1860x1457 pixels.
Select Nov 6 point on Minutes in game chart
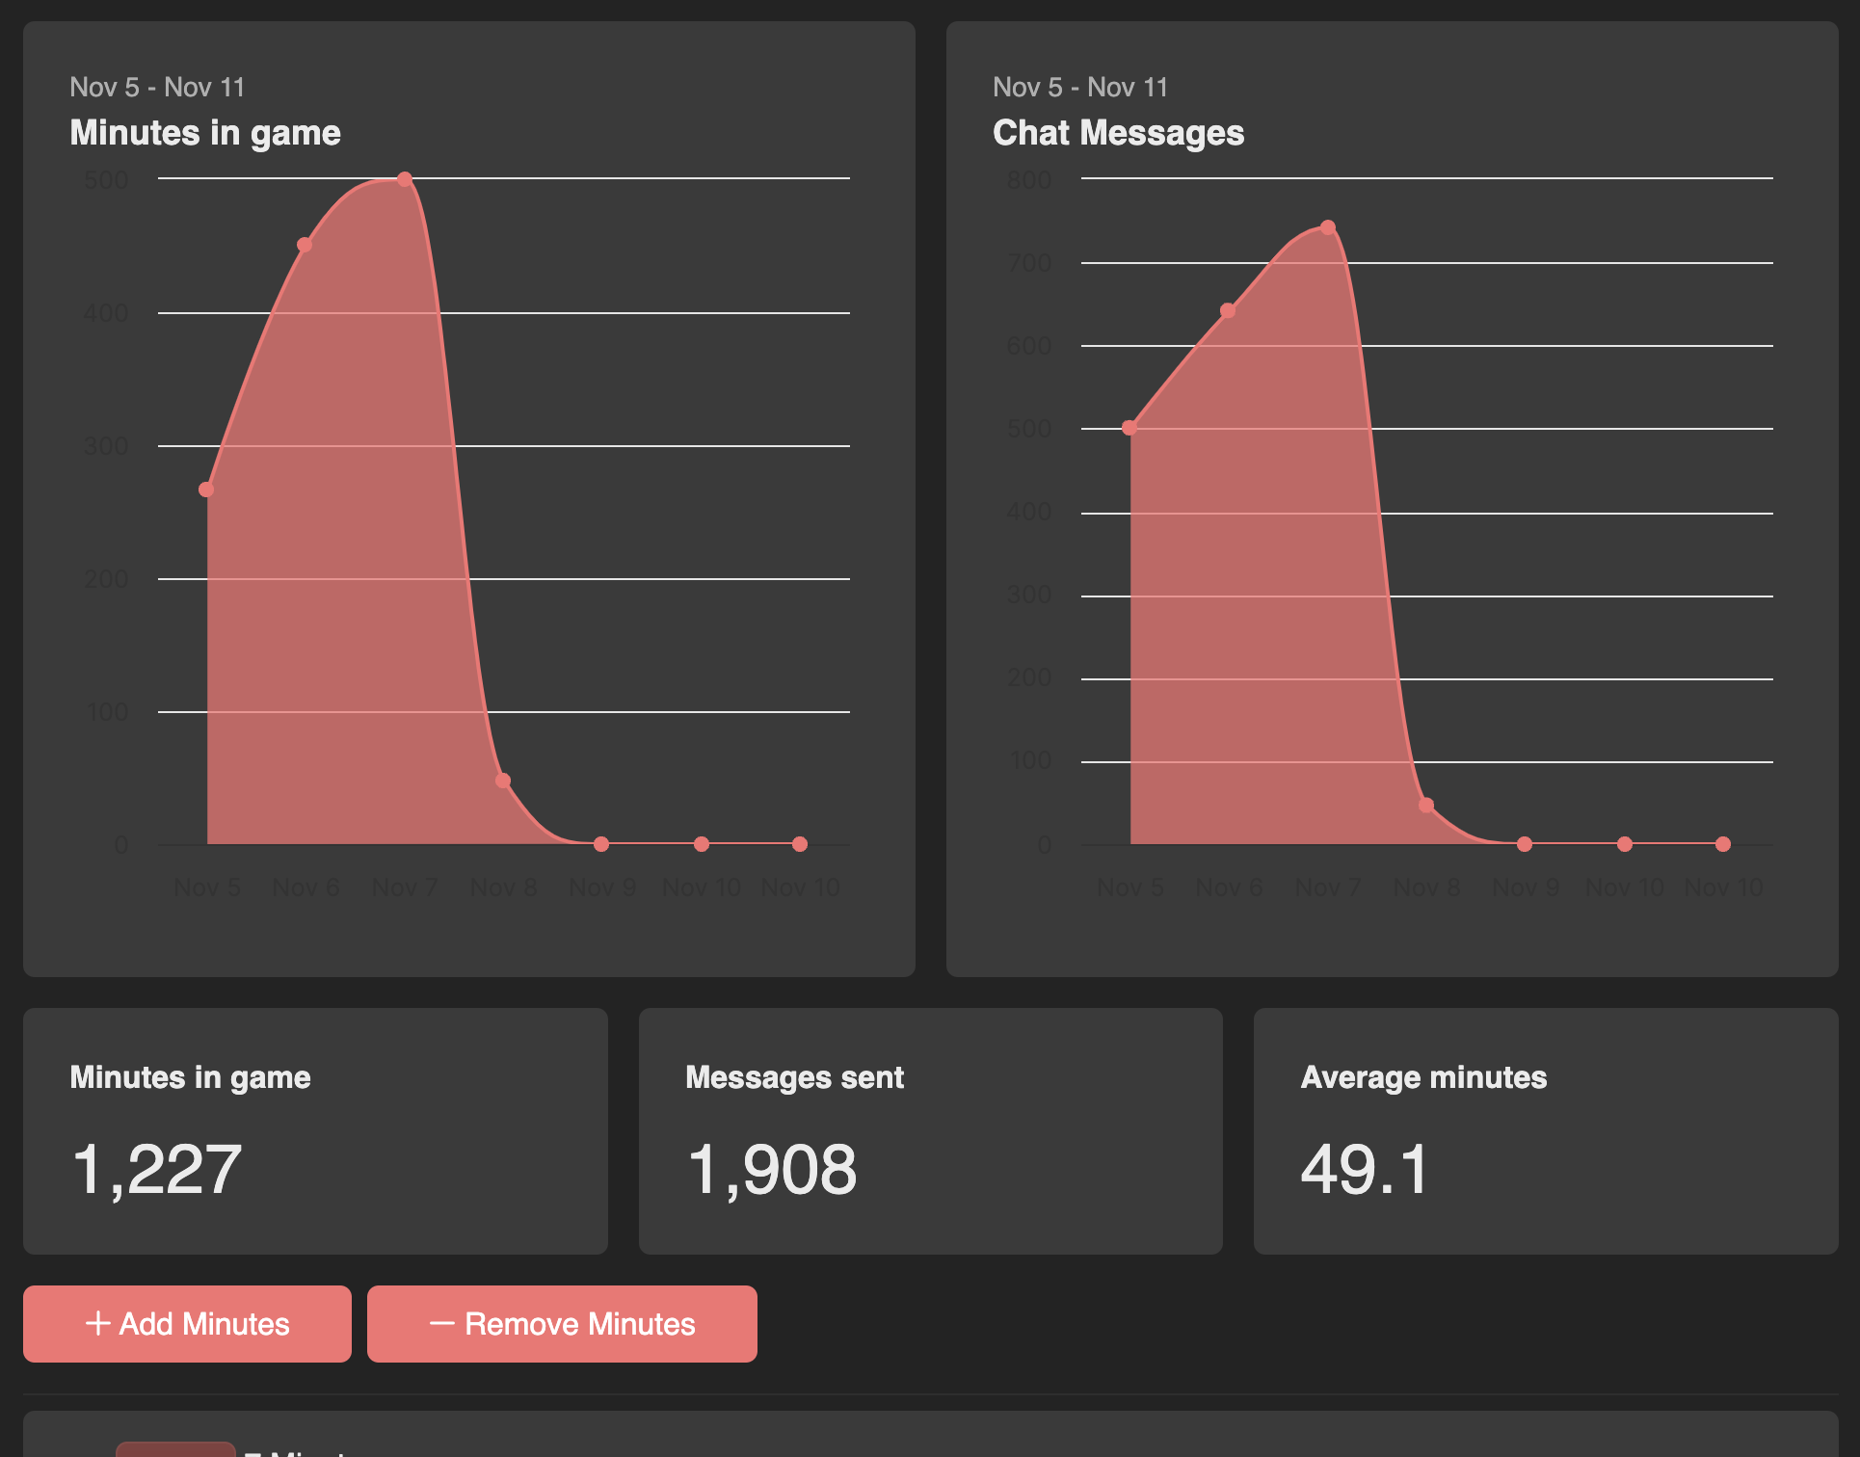305,245
